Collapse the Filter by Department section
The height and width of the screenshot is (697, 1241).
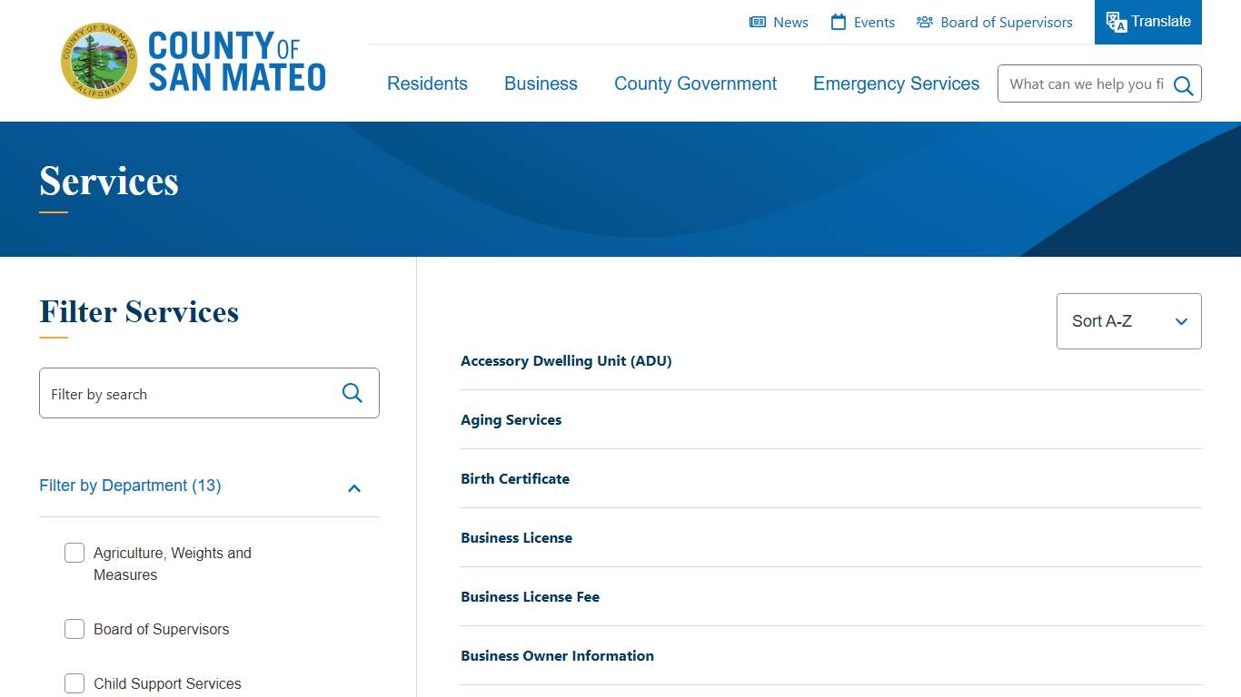353,488
